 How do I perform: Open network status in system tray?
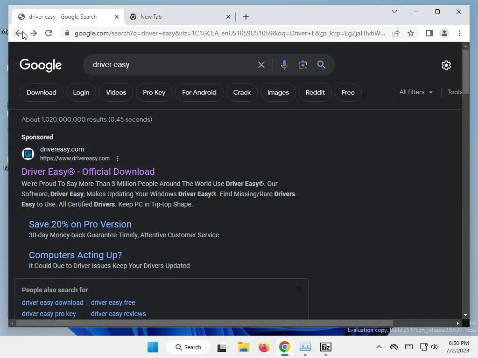pyautogui.click(x=423, y=347)
